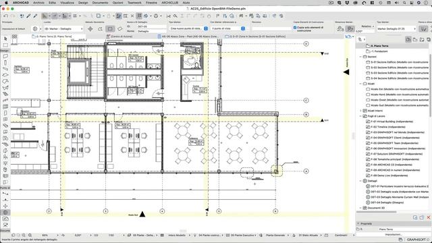The width and height of the screenshot is (432, 243).
Task: Click the Redo arrow in the toolbar
Action: pos(13,16)
